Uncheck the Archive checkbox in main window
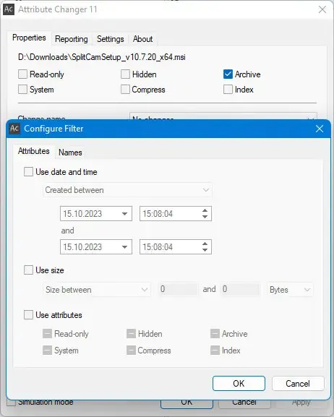The height and width of the screenshot is (417, 334). tap(228, 74)
